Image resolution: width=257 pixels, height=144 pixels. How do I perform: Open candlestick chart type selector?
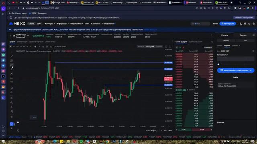[x=35, y=47]
